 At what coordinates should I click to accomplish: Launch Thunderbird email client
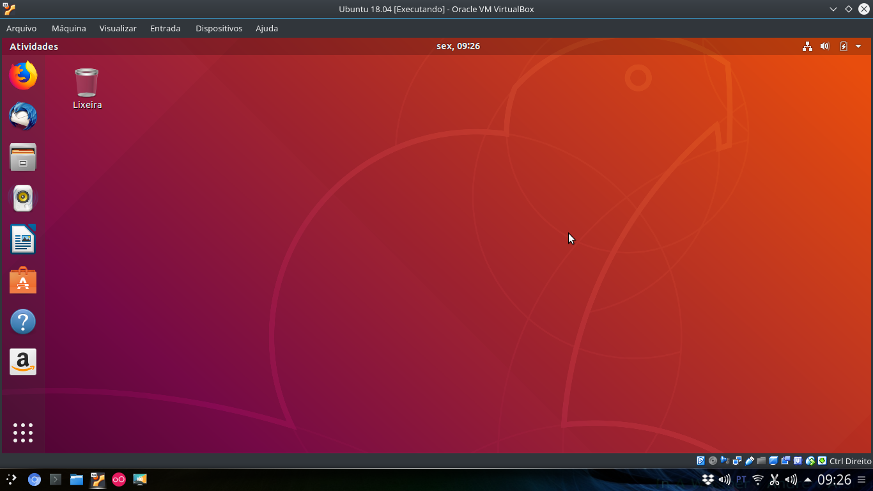(x=22, y=116)
